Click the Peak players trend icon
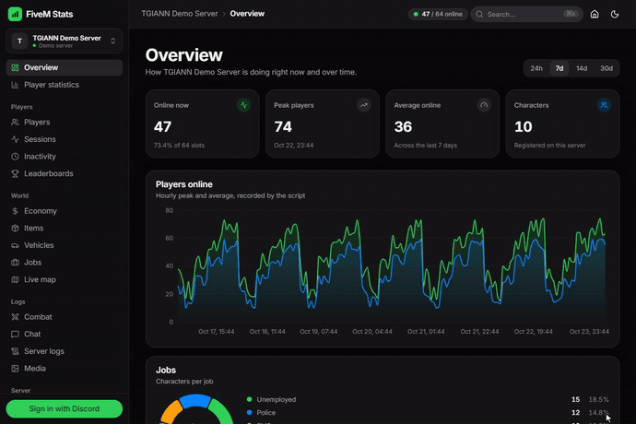636x424 pixels. [x=364, y=105]
